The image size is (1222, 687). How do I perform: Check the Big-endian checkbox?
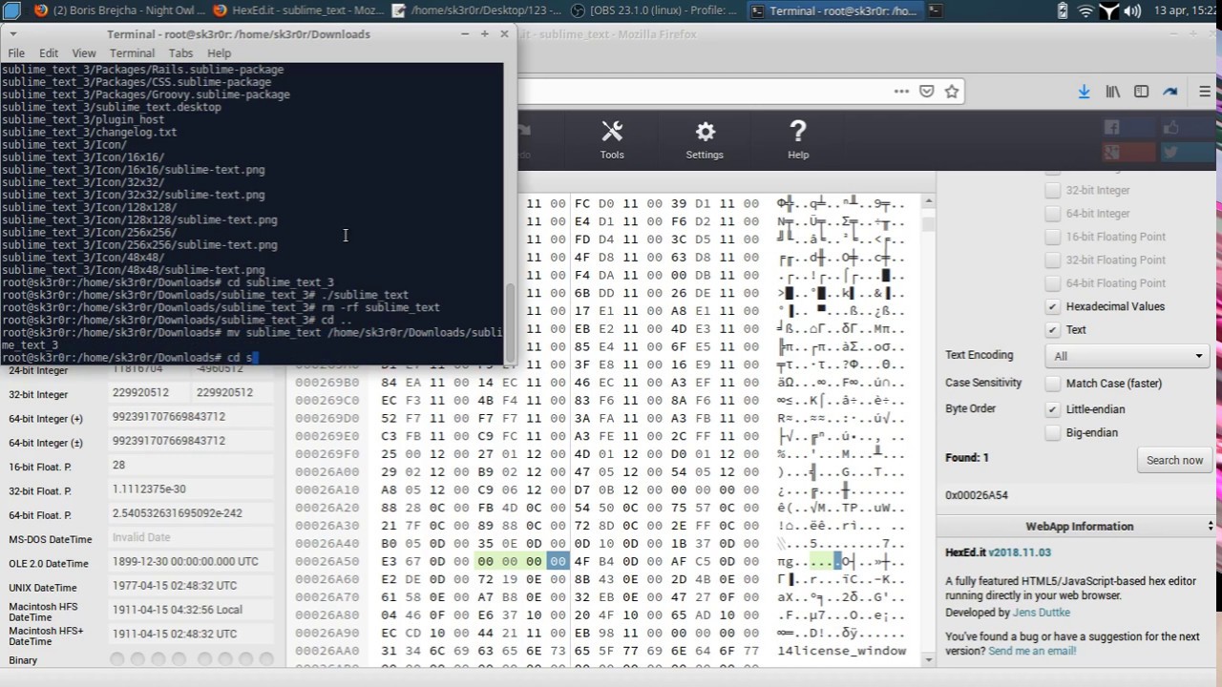[1052, 432]
